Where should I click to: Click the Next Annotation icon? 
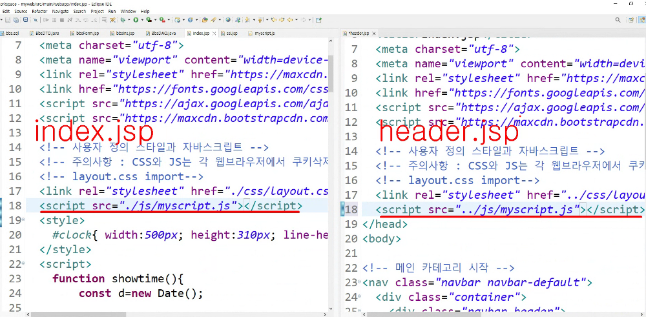click(x=247, y=19)
